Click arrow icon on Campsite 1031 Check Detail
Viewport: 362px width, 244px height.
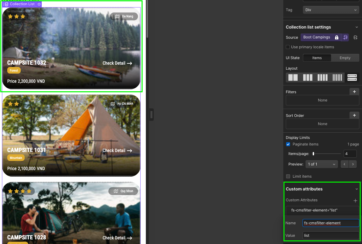(129, 150)
